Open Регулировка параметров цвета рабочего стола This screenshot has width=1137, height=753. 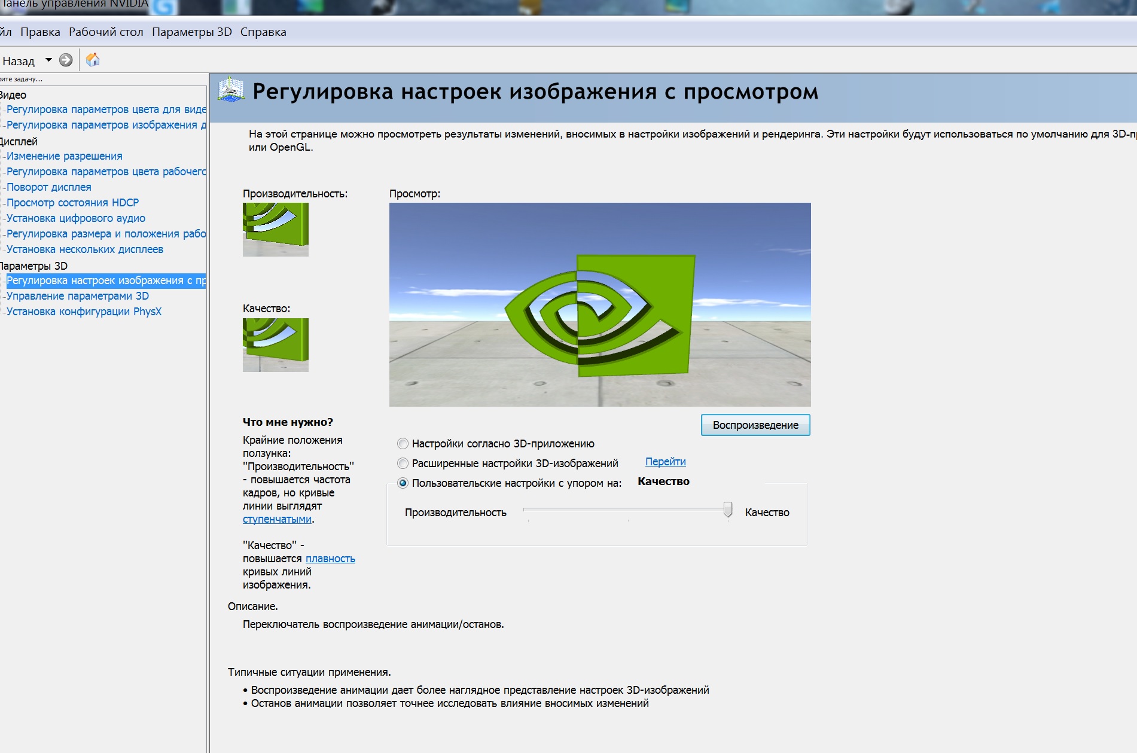click(x=106, y=172)
